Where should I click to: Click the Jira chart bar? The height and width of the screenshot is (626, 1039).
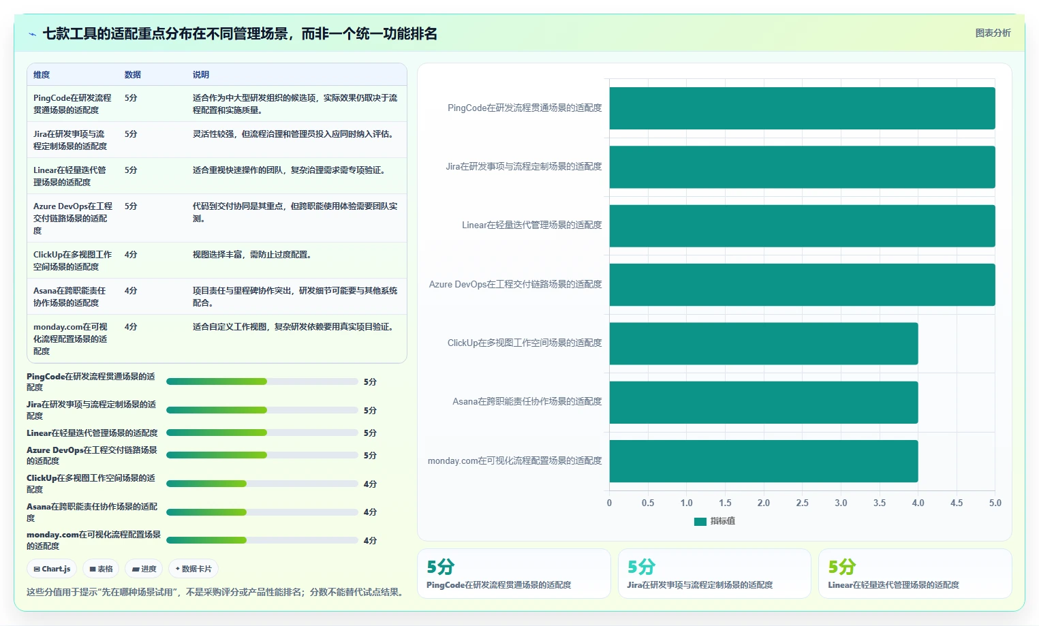[802, 167]
